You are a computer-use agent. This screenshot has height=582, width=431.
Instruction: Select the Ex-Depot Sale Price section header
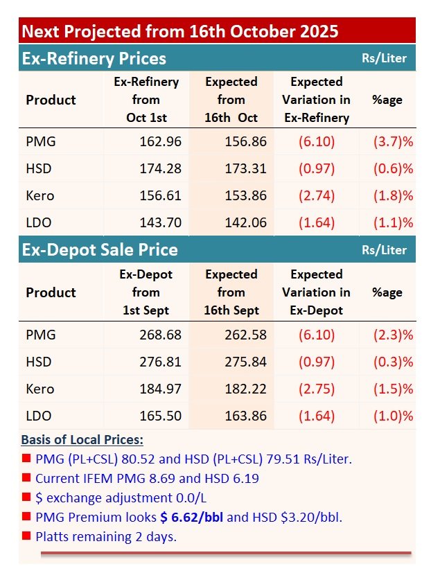pyautogui.click(x=100, y=250)
